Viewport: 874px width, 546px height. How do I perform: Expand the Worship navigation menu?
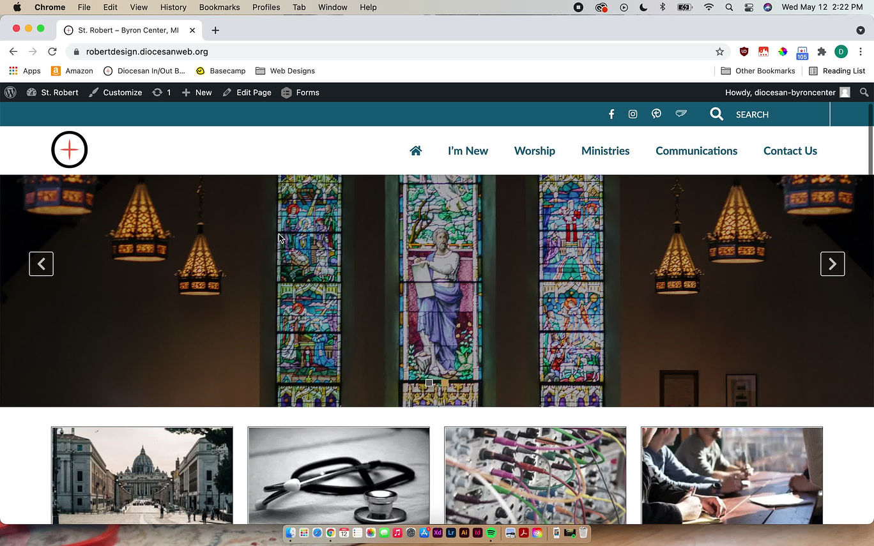click(x=534, y=151)
